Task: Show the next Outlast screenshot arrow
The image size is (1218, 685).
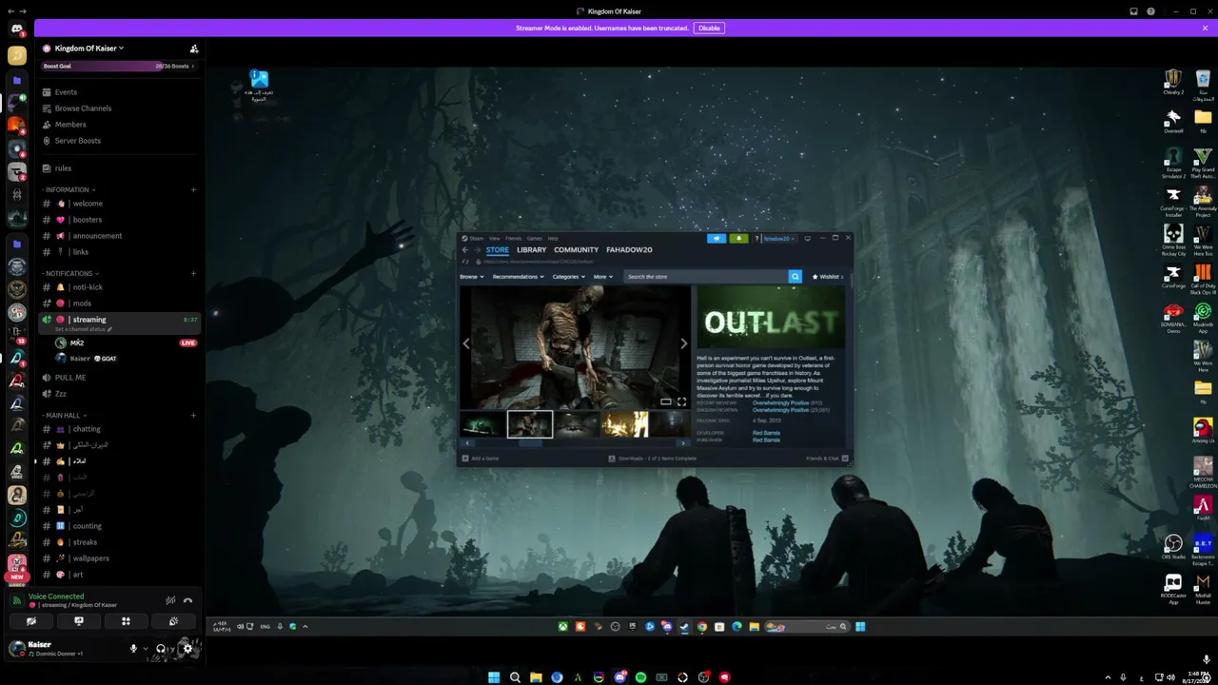Action: point(683,343)
